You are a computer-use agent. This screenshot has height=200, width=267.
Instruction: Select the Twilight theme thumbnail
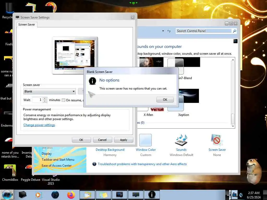tap(151, 62)
